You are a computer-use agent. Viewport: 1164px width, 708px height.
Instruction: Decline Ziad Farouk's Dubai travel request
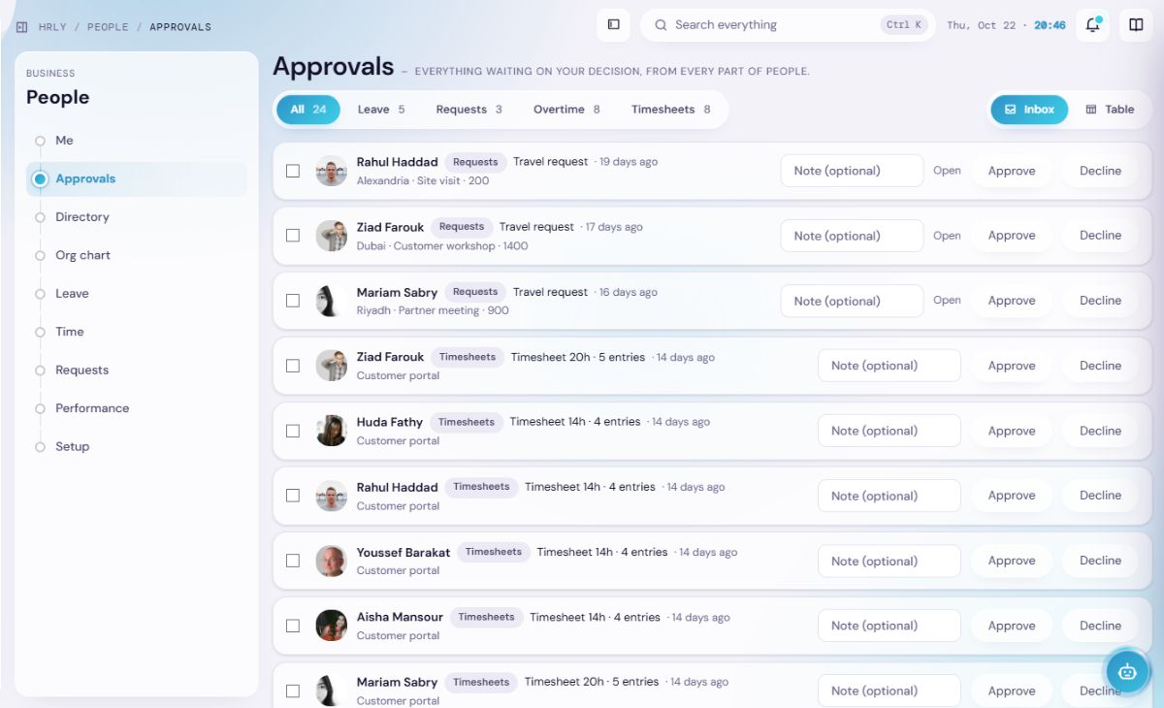tap(1100, 236)
